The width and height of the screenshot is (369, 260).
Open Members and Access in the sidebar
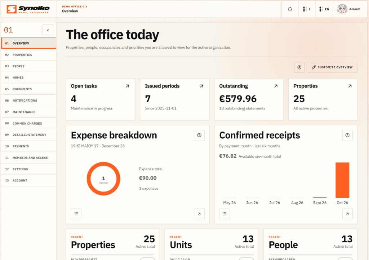pyautogui.click(x=28, y=158)
